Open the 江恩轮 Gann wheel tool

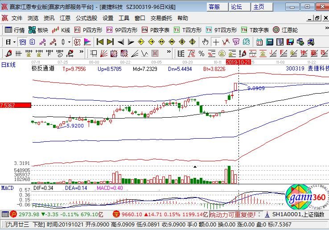coord(285,30)
